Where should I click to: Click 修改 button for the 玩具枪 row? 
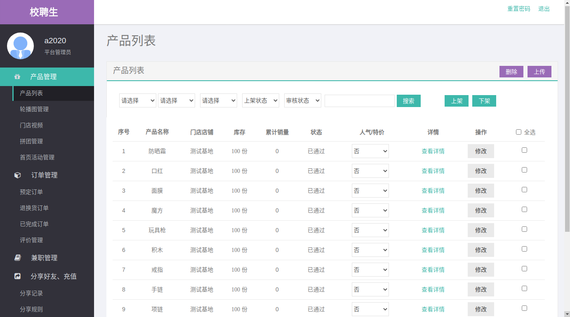click(480, 230)
